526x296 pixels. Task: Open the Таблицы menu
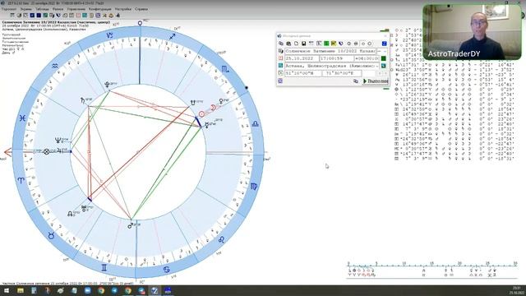click(42, 9)
